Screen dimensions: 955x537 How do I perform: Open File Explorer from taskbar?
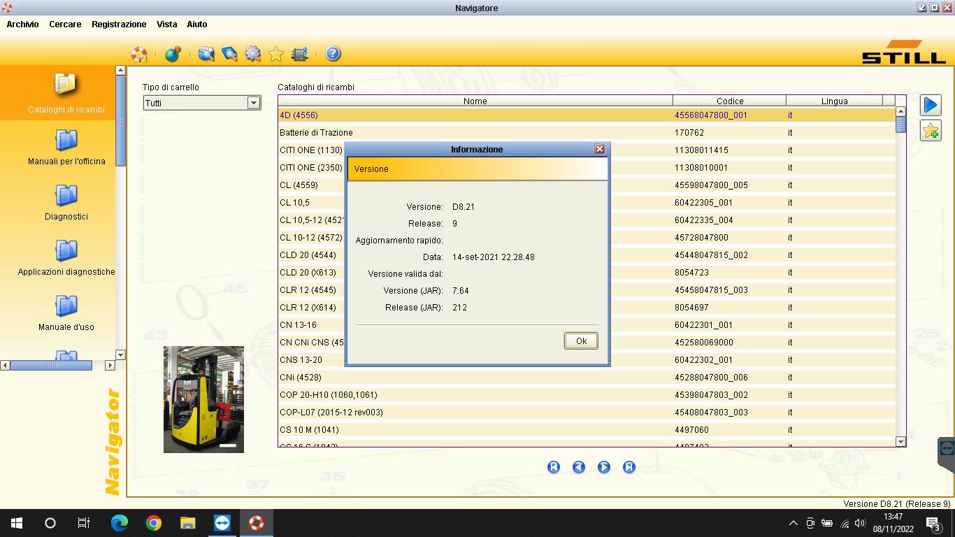188,523
